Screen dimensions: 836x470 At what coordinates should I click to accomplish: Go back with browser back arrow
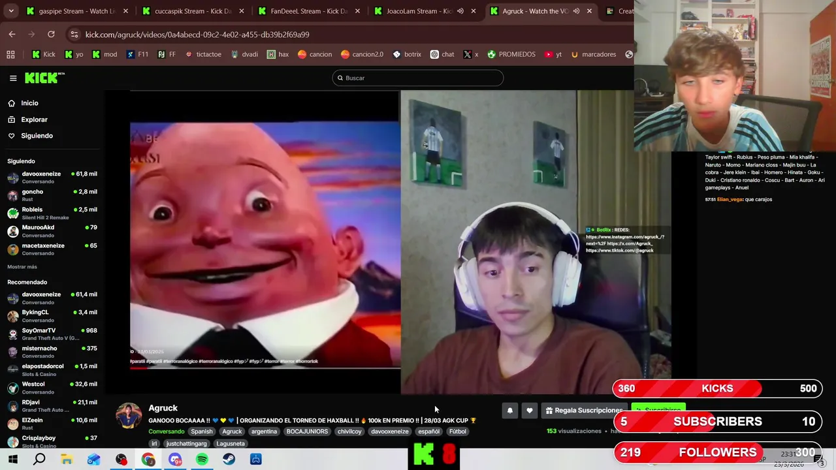[x=12, y=34]
